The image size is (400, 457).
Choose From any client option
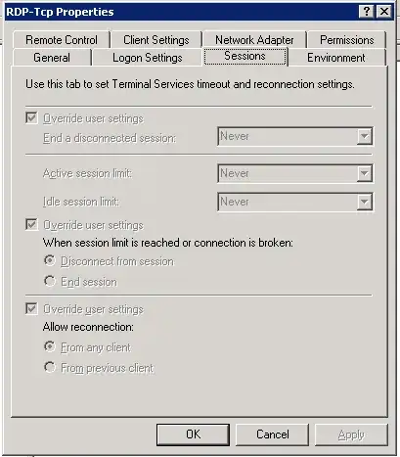click(x=50, y=346)
